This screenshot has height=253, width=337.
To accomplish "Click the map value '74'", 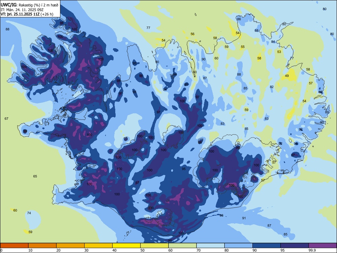I will pyautogui.click(x=29, y=213).
